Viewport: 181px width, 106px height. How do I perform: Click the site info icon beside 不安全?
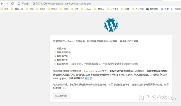(19, 4)
